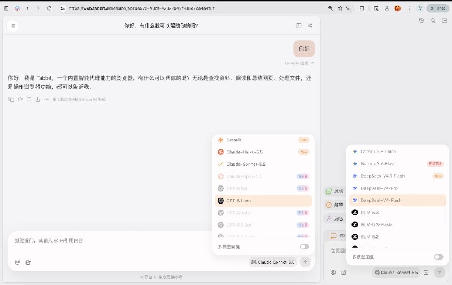Viewport: 452px width, 285px height.
Task: Insert mention via @ in side panel
Action: 333,273
